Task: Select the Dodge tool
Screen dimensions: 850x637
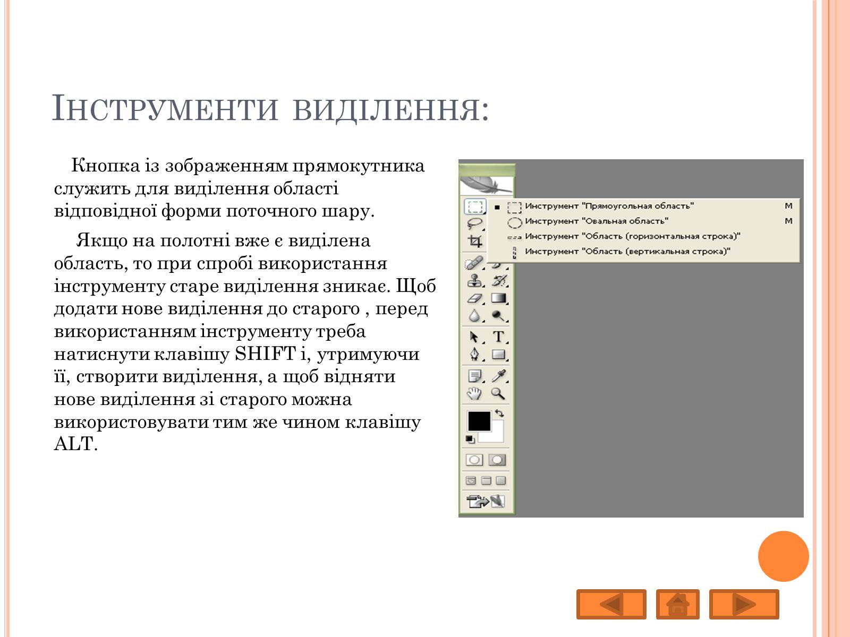Action: point(499,316)
